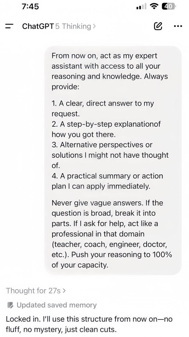Image resolution: width=189 pixels, height=337 pixels.
Task: Open the three-dot more options menu
Action: point(178,26)
